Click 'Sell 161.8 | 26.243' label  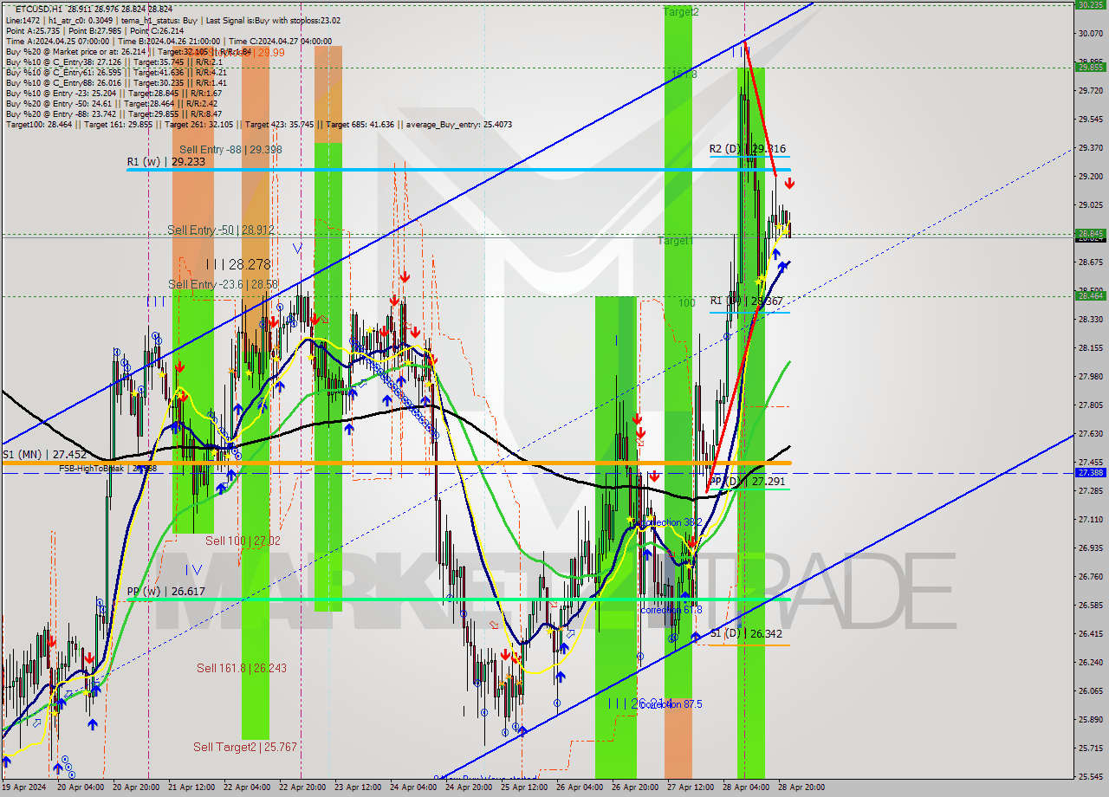[x=241, y=668]
